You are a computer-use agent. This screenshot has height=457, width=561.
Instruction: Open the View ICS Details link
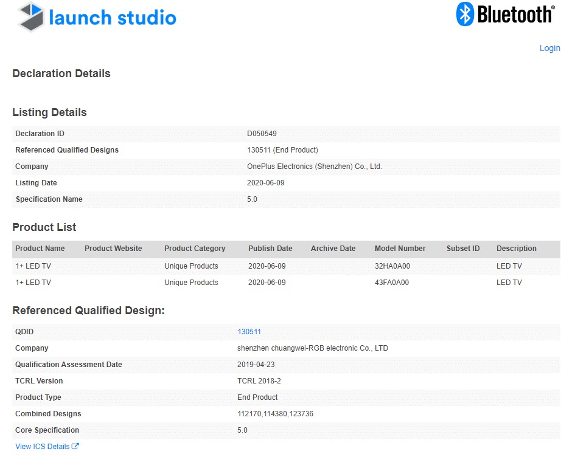[x=42, y=447]
